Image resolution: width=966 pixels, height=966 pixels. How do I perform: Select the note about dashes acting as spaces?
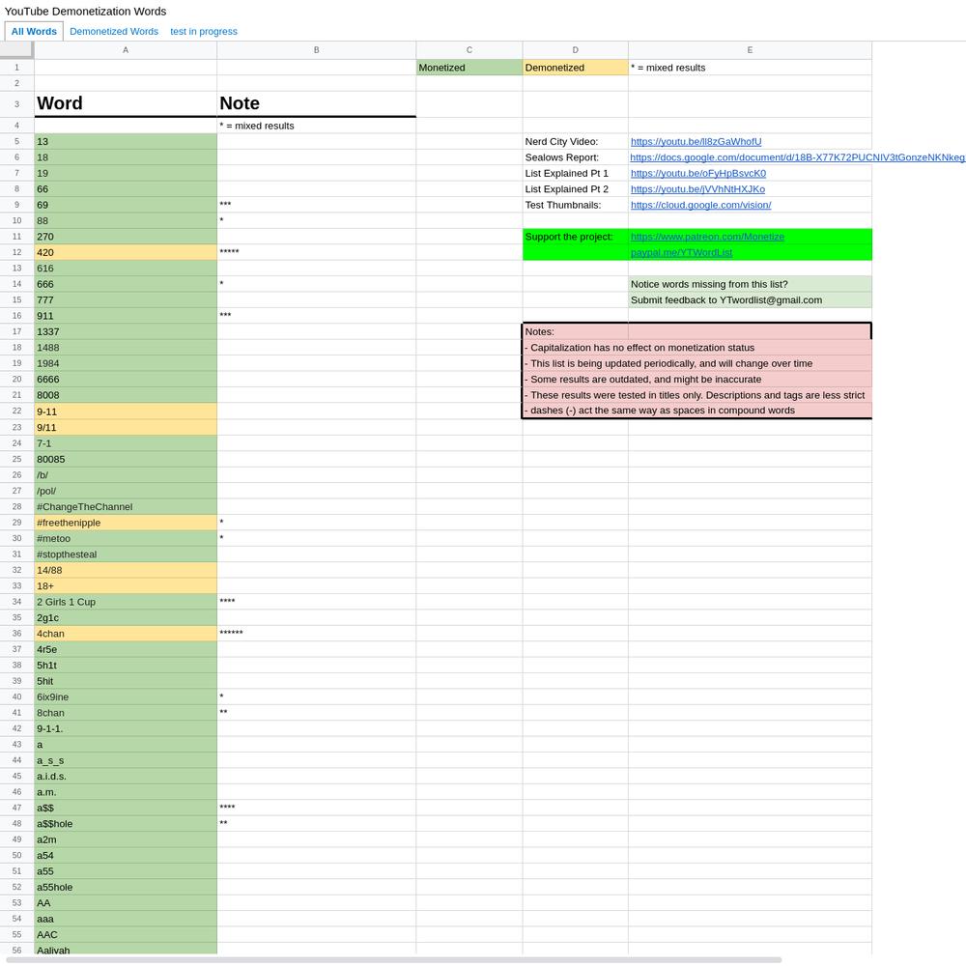[696, 411]
